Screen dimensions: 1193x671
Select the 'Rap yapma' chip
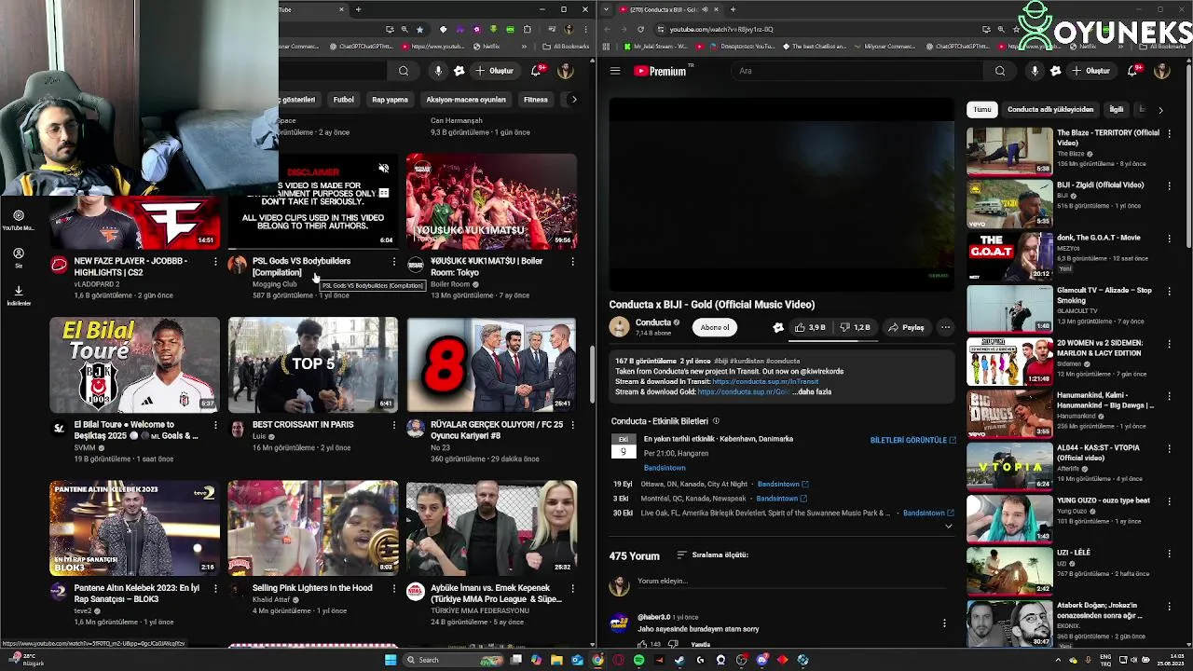[390, 100]
